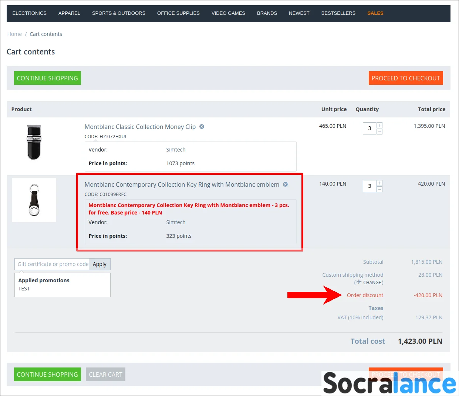The image size is (459, 396).
Task: Click the Custom shipping method label
Action: click(353, 275)
